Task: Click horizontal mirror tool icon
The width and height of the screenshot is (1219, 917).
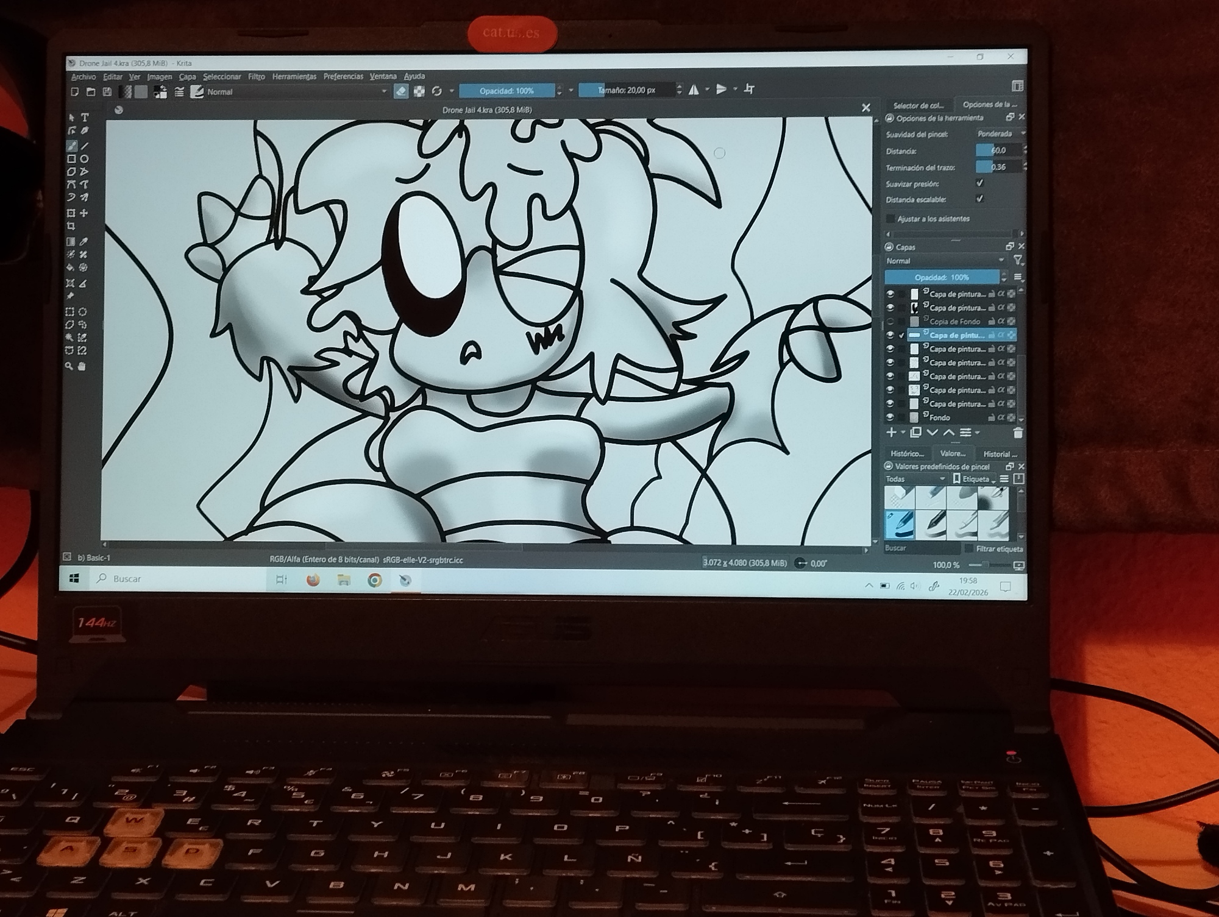Action: pyautogui.click(x=694, y=90)
